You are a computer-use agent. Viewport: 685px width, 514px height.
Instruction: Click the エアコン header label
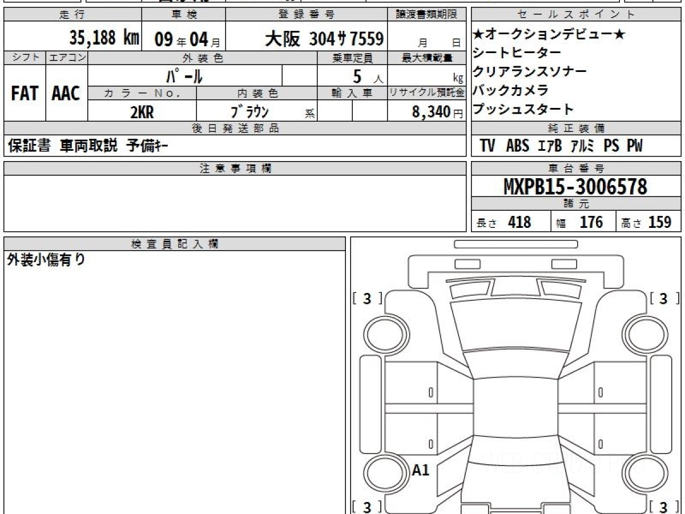(x=67, y=58)
